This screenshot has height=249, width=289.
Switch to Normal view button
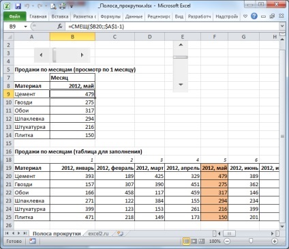[x=186, y=241]
